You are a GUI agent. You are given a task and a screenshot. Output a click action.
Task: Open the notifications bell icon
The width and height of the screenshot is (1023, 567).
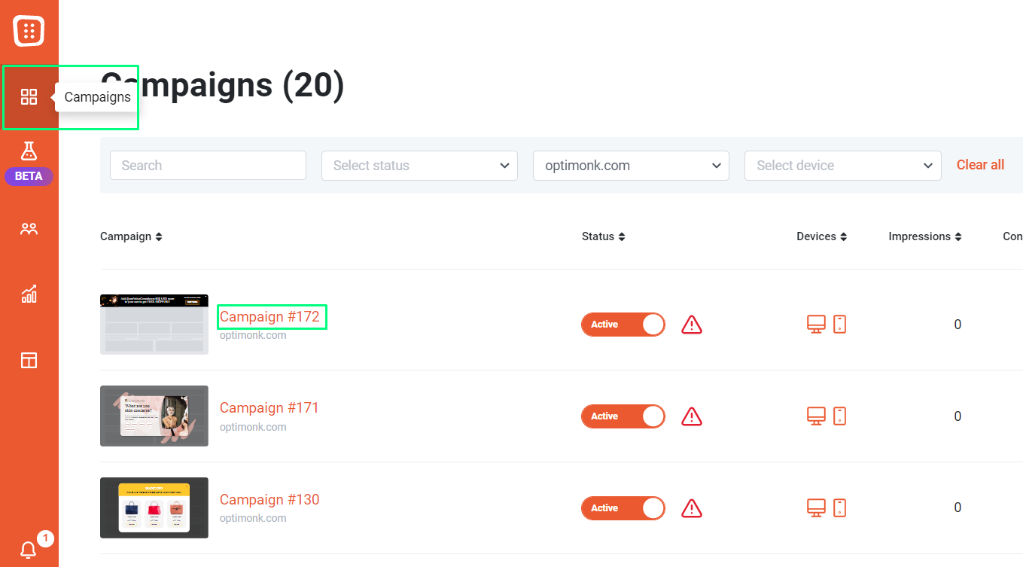(29, 550)
